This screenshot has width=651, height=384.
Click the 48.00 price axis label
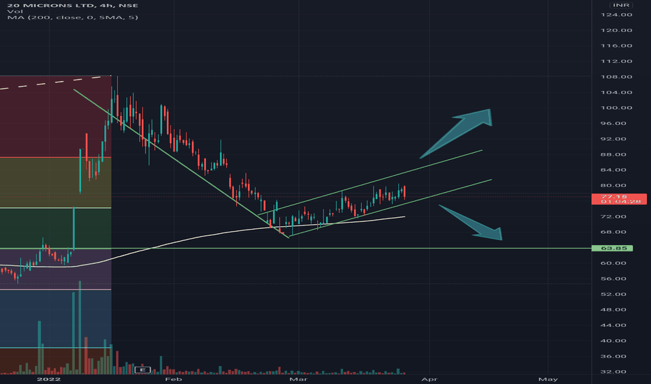613,310
